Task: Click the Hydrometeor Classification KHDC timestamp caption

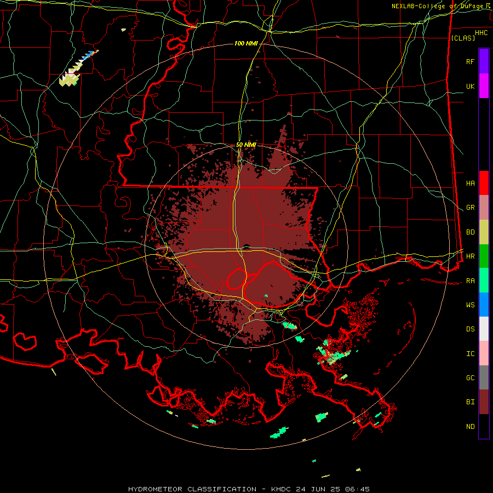Action: click(249, 489)
